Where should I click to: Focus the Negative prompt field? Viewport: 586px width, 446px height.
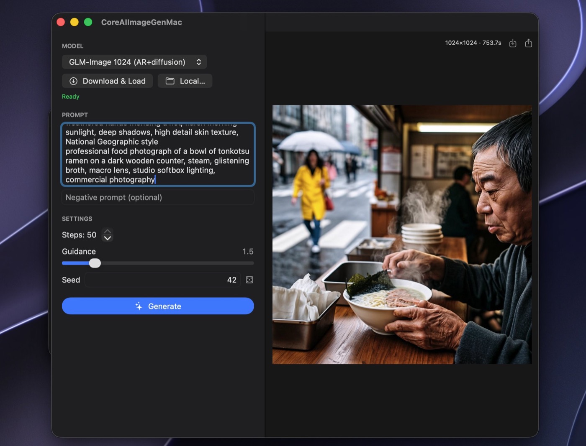click(x=158, y=197)
